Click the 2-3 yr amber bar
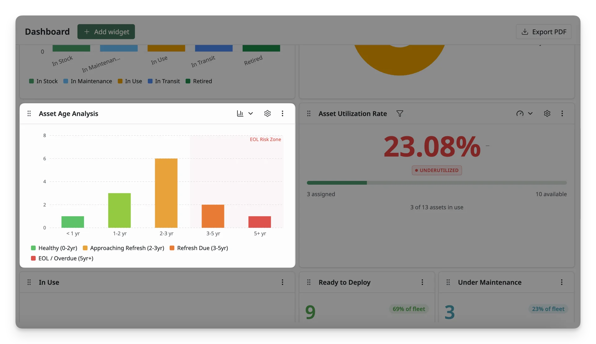 coord(166,193)
